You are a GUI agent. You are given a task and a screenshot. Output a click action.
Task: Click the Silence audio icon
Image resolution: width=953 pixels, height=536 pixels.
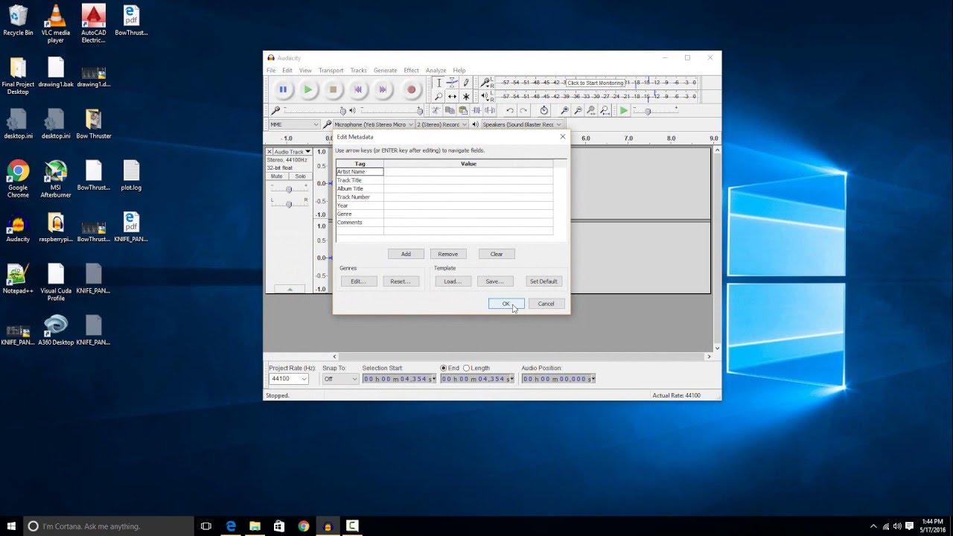[490, 110]
